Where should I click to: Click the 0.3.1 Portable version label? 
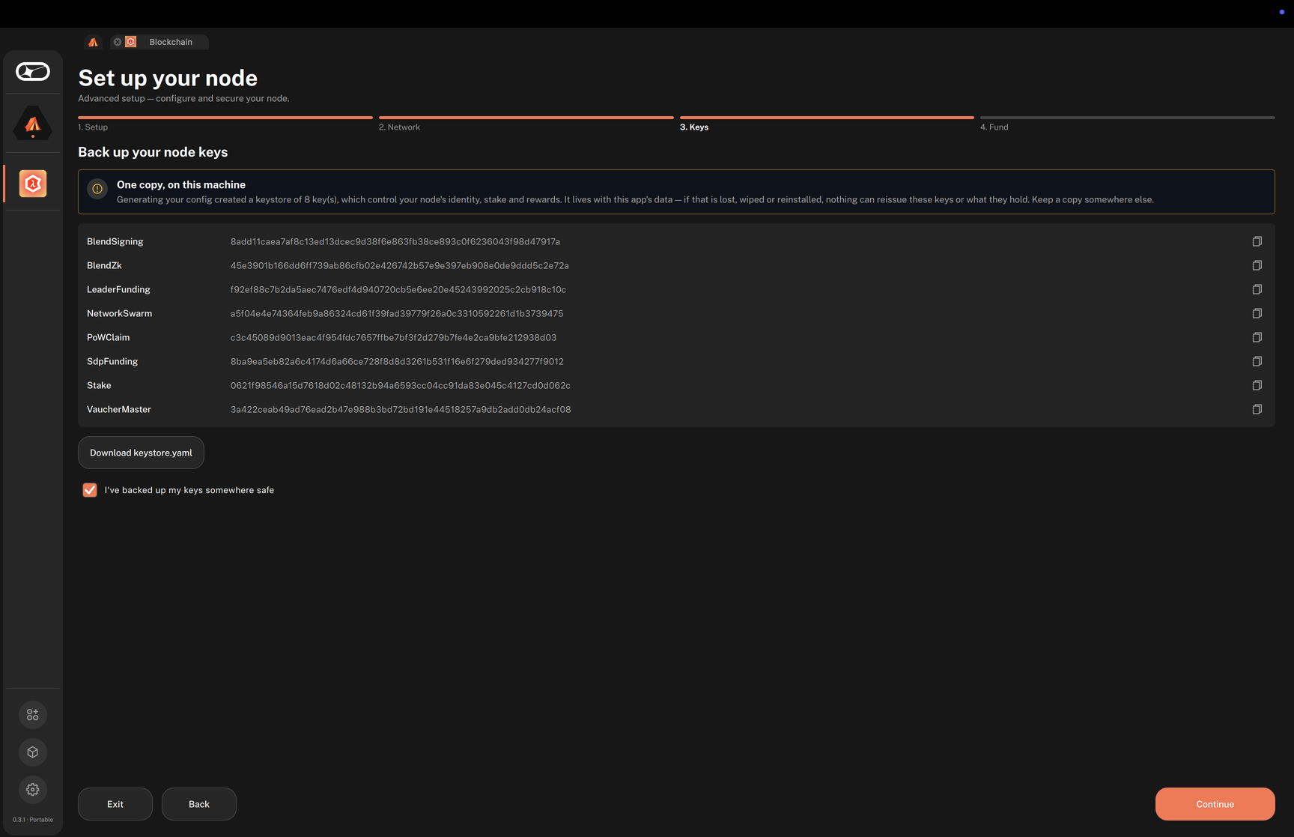point(33,820)
